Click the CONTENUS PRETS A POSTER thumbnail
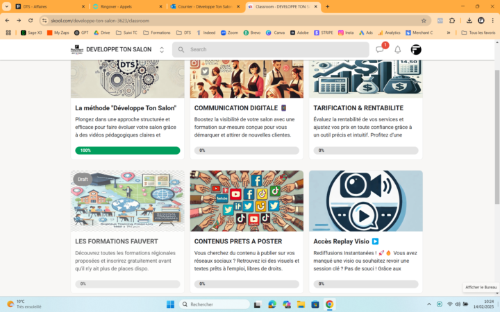This screenshot has width=500, height=312. [x=247, y=201]
